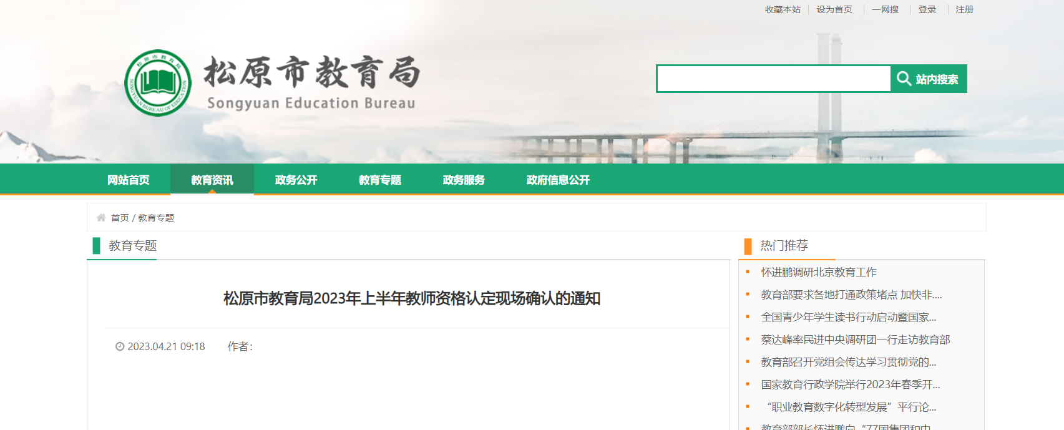Click the 收藏本站 top link
The height and width of the screenshot is (430, 1064).
pos(783,9)
